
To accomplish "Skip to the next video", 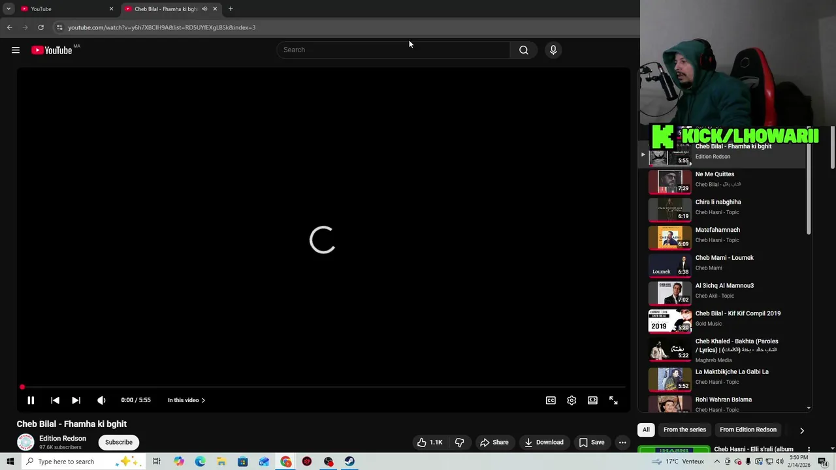I will (76, 400).
